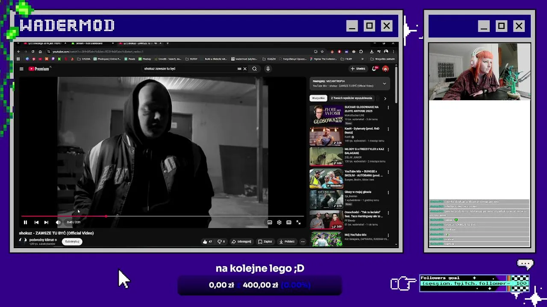Viewport: 547px width, 307px height.
Task: Open MŁODY G x FREESTYLER thumbnail
Action: tap(326, 157)
